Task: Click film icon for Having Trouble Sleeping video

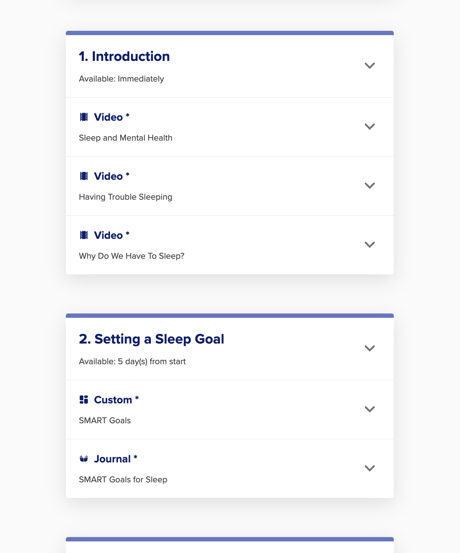Action: (x=84, y=176)
